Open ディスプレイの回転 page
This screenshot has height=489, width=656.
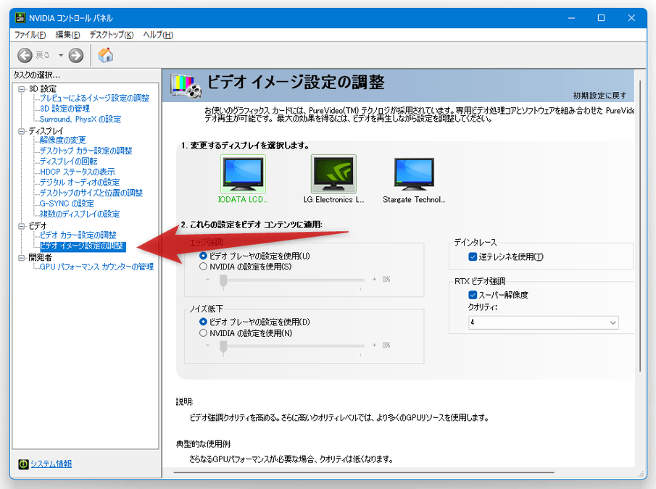(69, 162)
